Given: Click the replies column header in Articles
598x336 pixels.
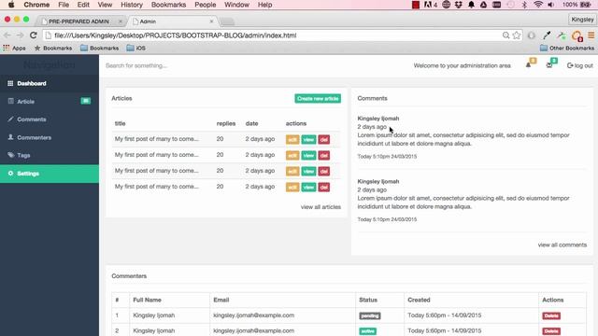Looking at the screenshot, I should 226,123.
